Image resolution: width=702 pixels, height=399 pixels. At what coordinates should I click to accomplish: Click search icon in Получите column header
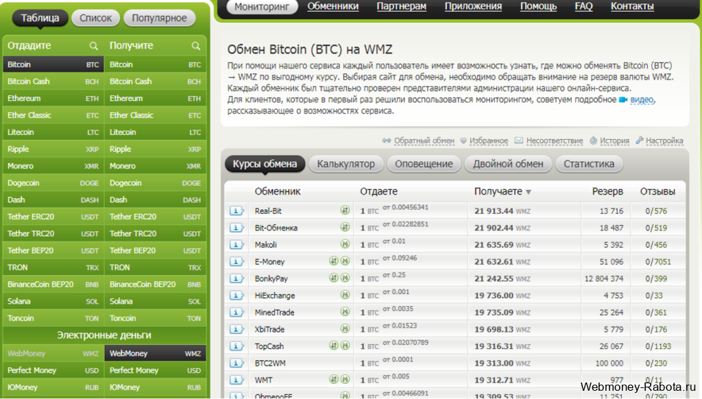pos(195,46)
